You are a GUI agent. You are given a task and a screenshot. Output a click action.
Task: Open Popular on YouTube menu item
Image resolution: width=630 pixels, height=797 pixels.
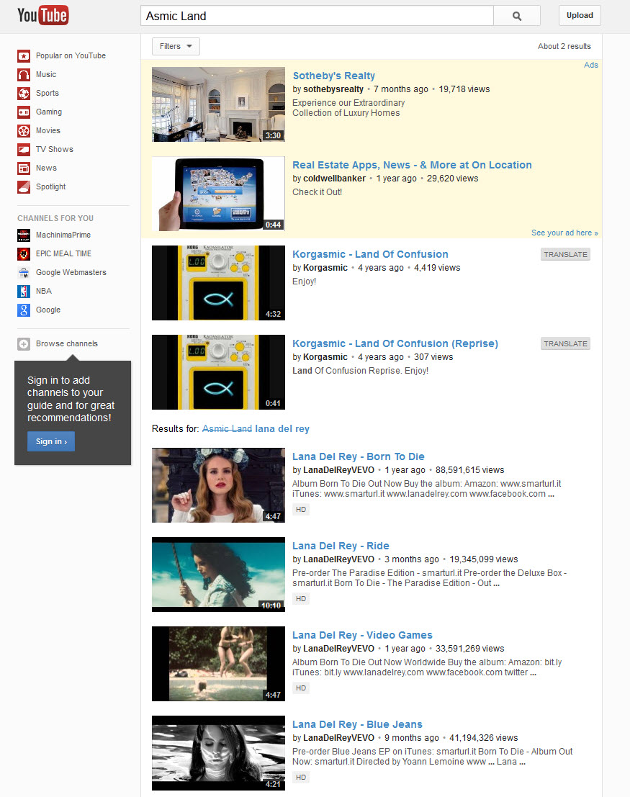click(x=71, y=55)
